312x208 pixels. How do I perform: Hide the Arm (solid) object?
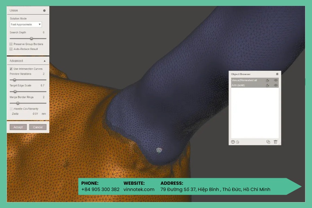tap(276, 85)
